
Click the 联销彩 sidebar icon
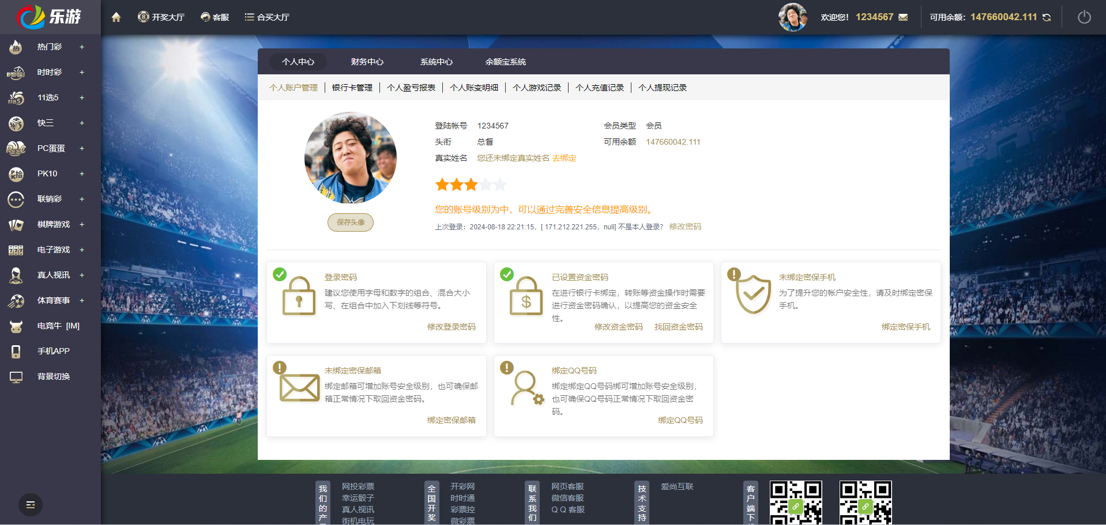pos(16,199)
